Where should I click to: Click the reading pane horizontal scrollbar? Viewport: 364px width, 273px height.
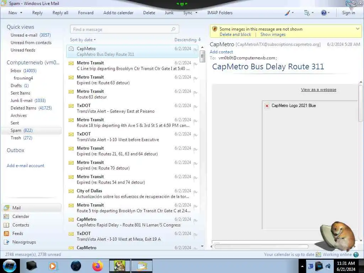261,247
